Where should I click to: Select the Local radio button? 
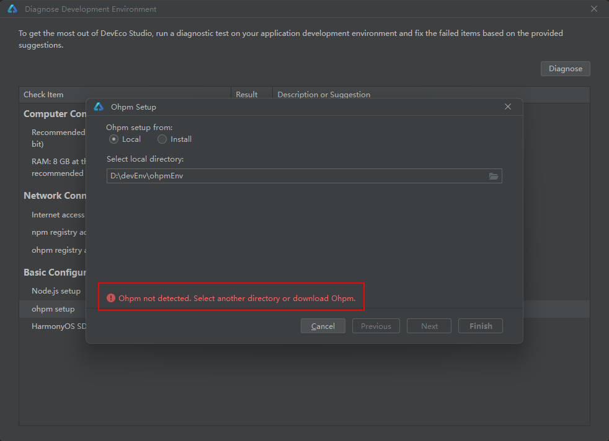(113, 139)
